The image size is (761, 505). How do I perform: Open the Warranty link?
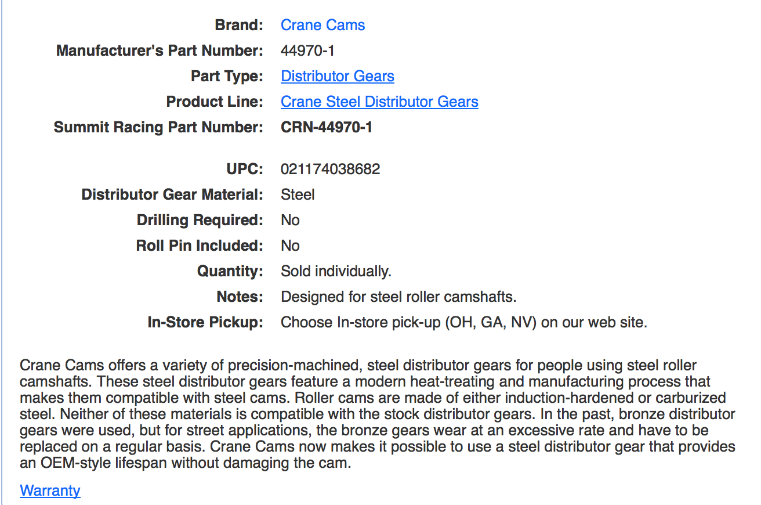50,490
